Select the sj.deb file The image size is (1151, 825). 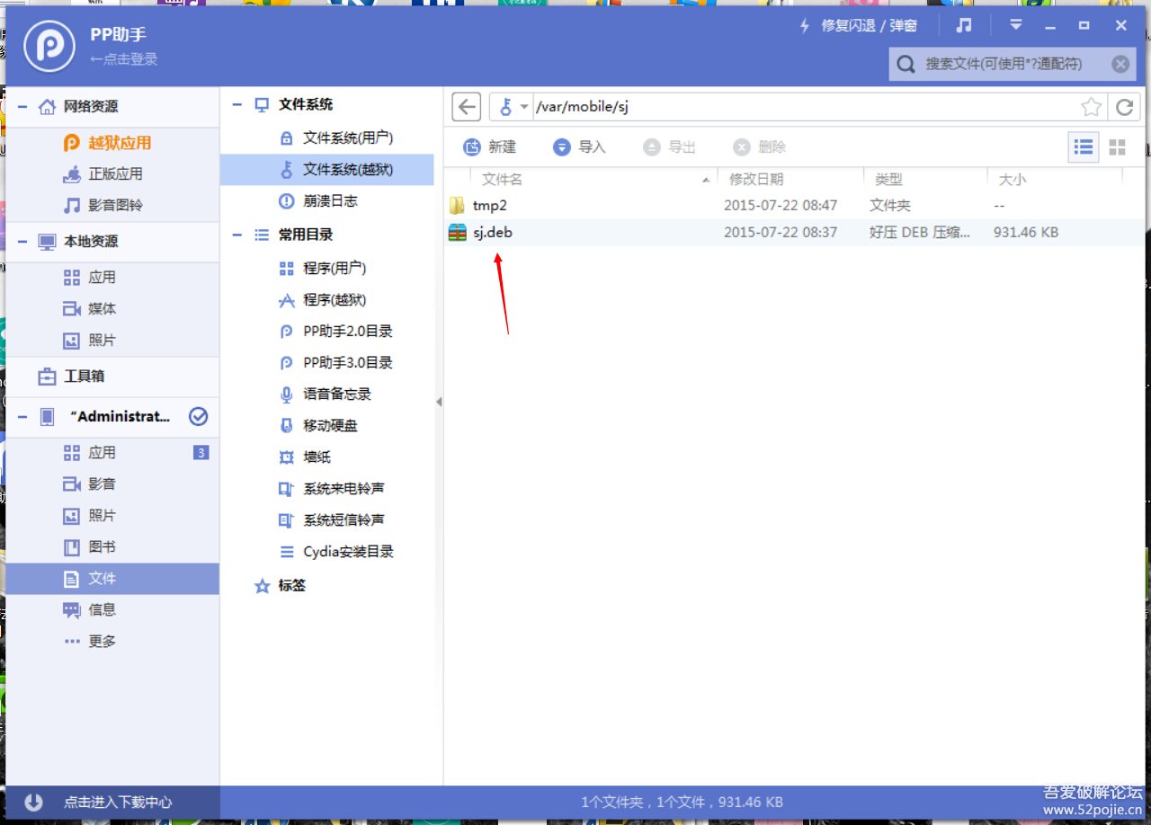coord(795,233)
